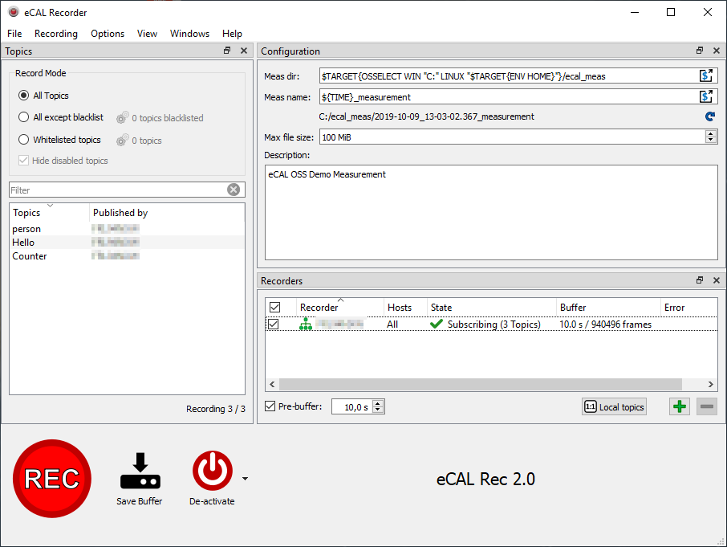Click the recorder network host icon
Image resolution: width=727 pixels, height=547 pixels.
point(306,324)
